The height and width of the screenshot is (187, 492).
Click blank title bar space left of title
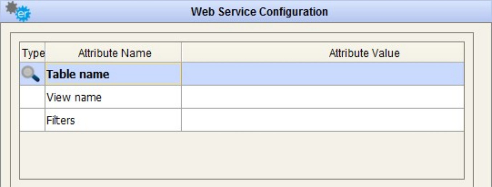click(x=109, y=12)
